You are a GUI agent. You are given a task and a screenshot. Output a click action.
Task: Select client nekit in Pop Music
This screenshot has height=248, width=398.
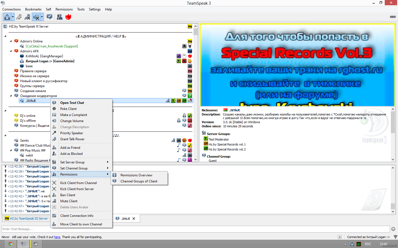tap(29, 155)
